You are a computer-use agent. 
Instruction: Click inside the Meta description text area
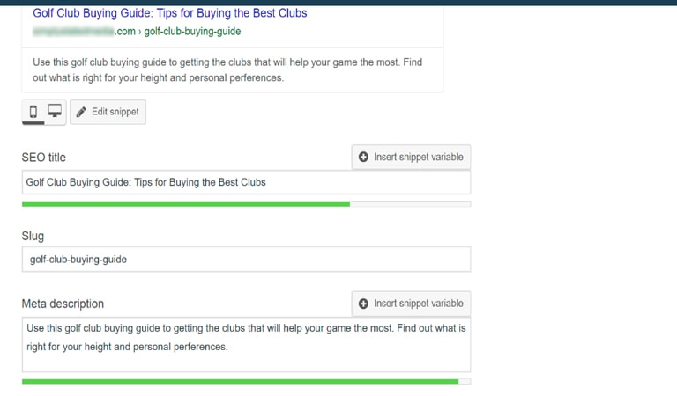pyautogui.click(x=246, y=345)
